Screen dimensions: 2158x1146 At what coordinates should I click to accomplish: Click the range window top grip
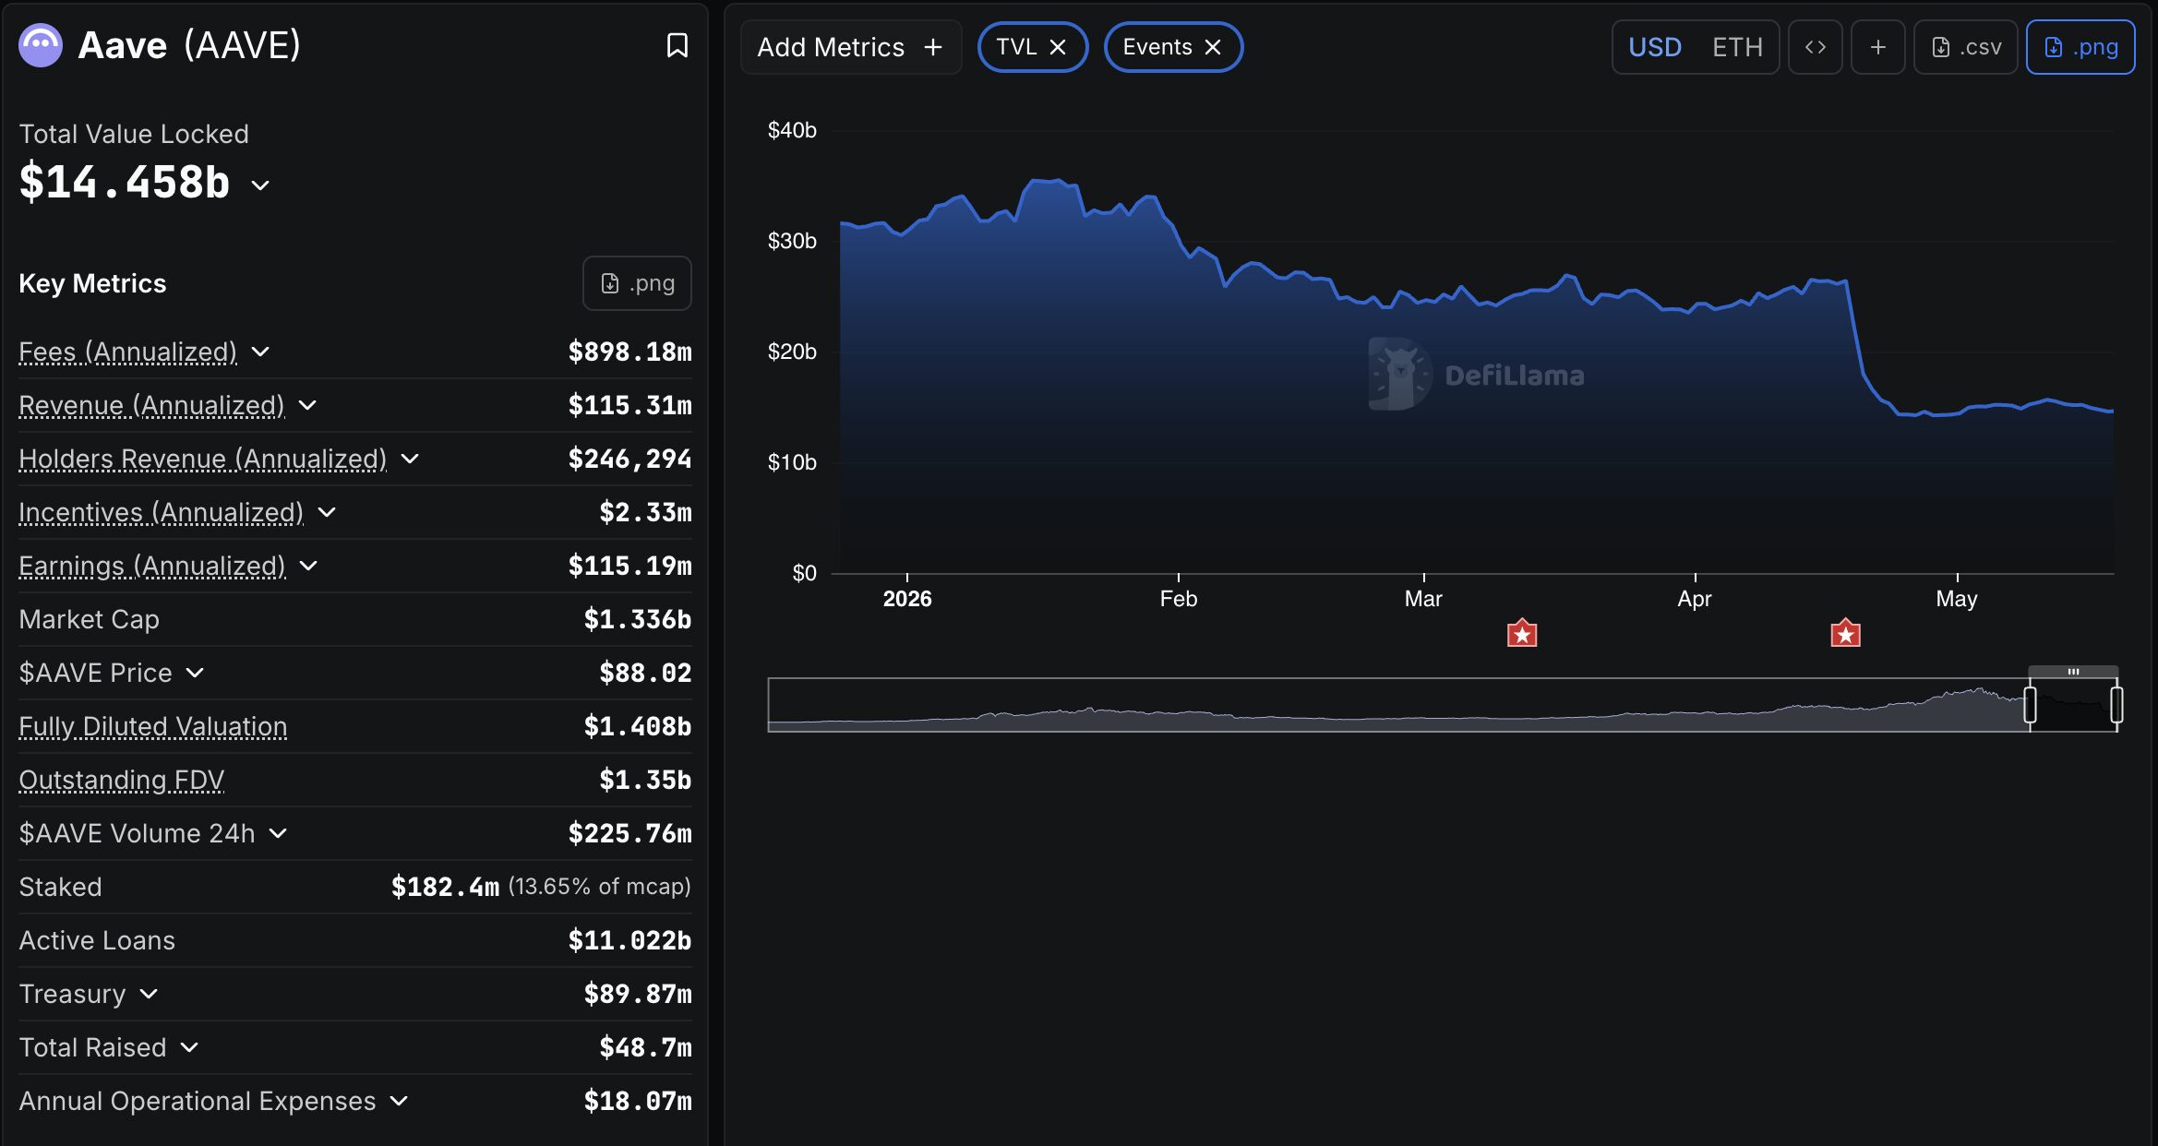click(2073, 672)
